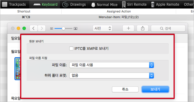Viewport: 194px width, 102px height.
Task: Click the green zoom window button
Action: click(x=24, y=28)
